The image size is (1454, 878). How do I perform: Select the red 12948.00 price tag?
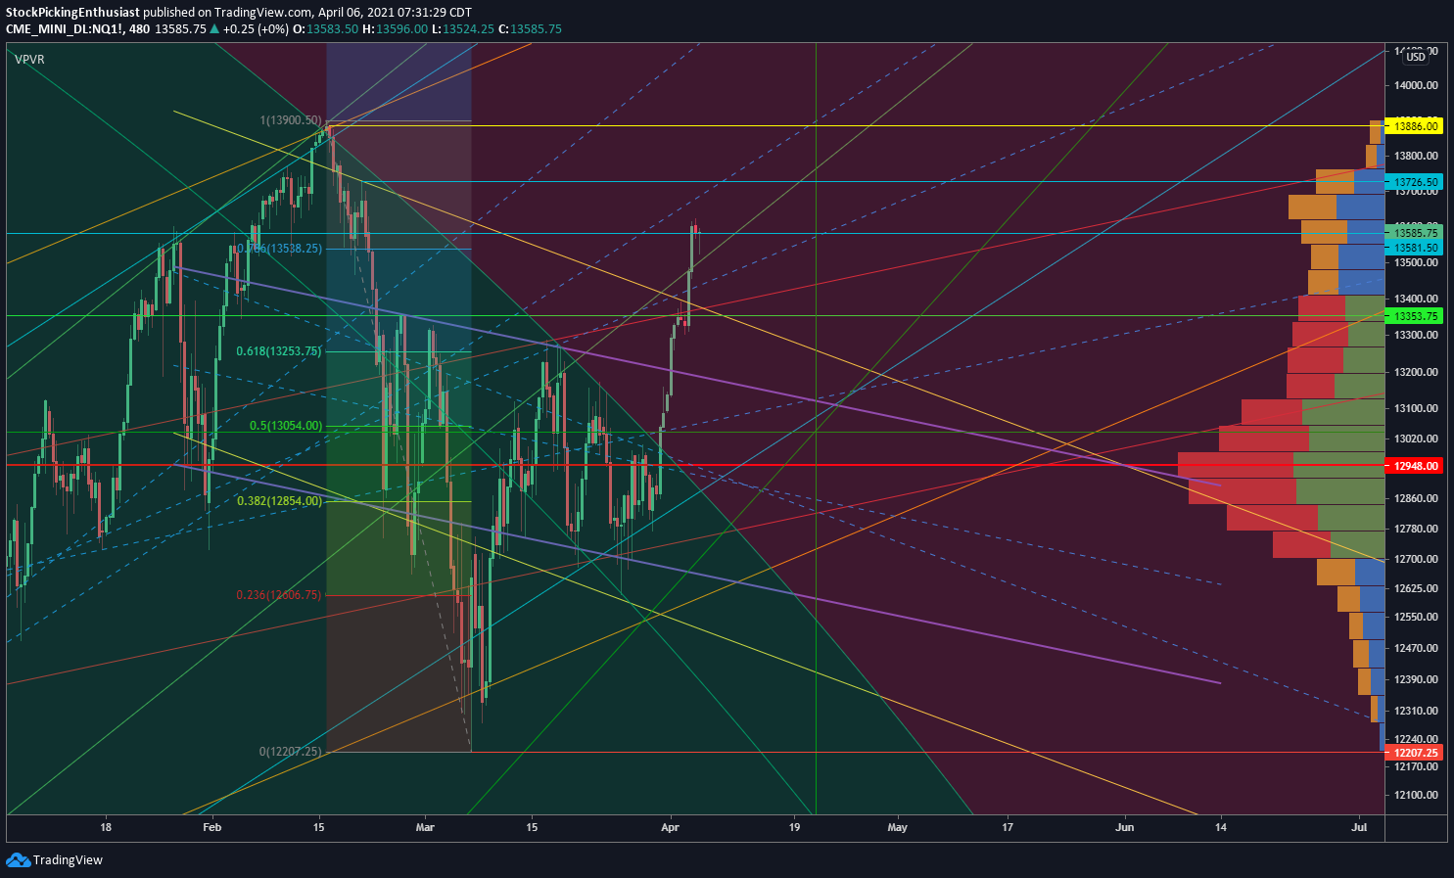(x=1416, y=466)
